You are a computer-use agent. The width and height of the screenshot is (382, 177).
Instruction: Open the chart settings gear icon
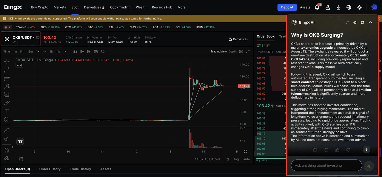[245, 152]
